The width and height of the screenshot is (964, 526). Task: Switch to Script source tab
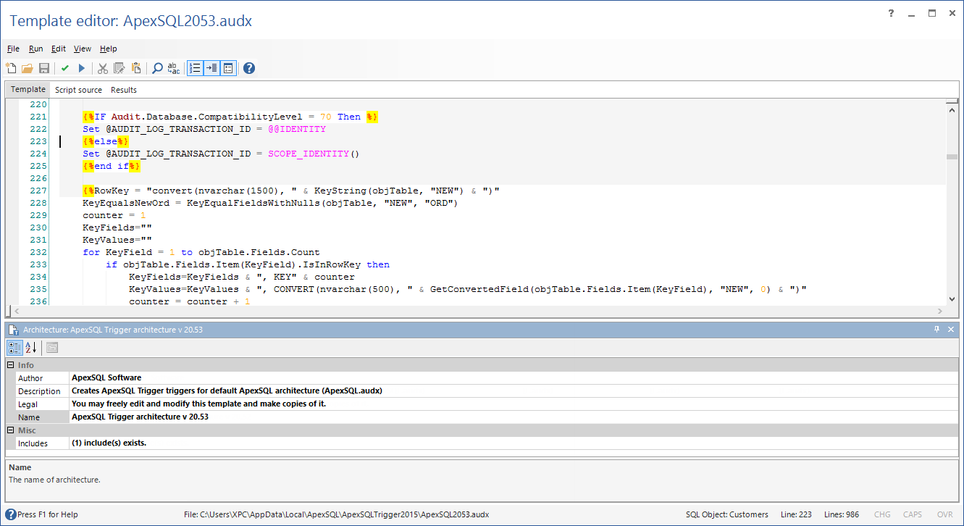[x=78, y=90]
